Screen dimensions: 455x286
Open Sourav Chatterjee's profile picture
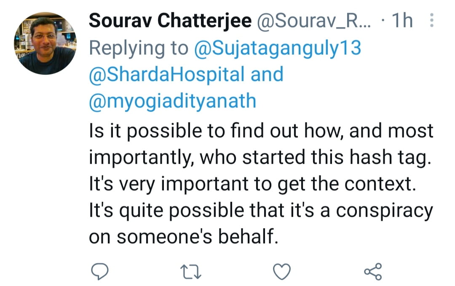(x=45, y=43)
